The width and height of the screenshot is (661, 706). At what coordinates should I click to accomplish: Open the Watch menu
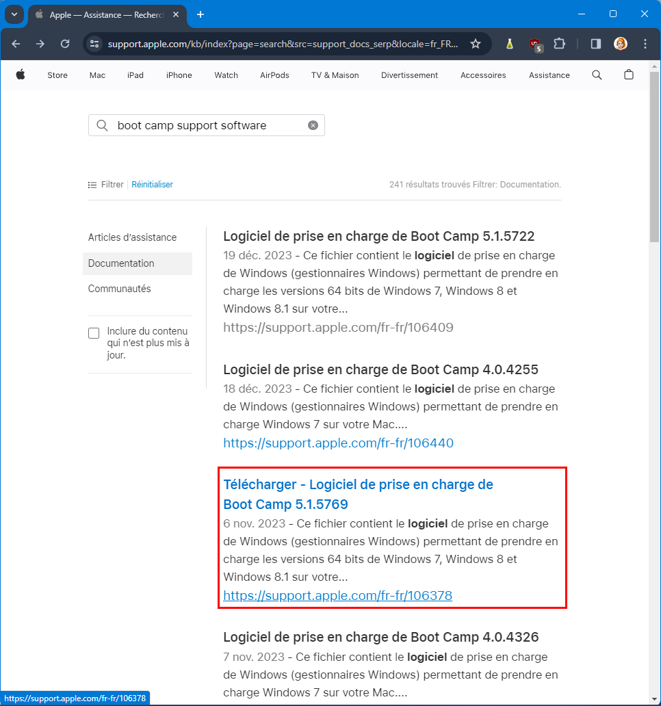click(x=226, y=75)
